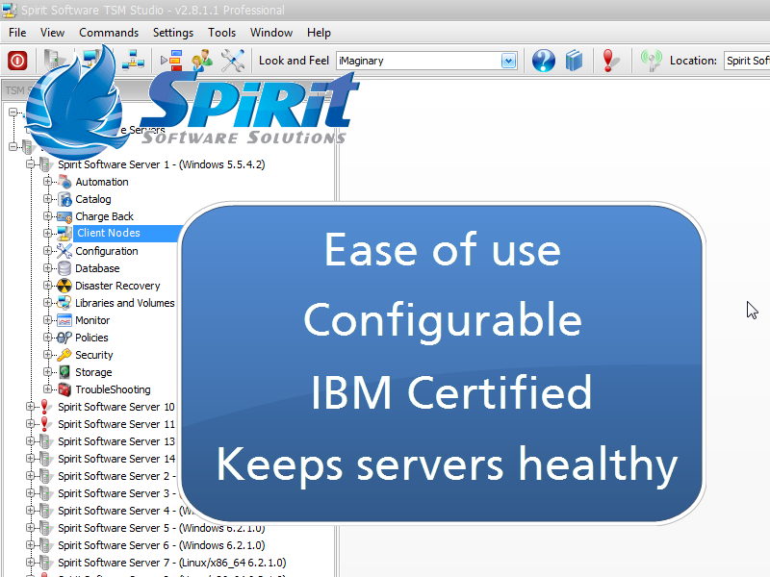Expand the Database node
770x577 pixels.
(x=47, y=268)
